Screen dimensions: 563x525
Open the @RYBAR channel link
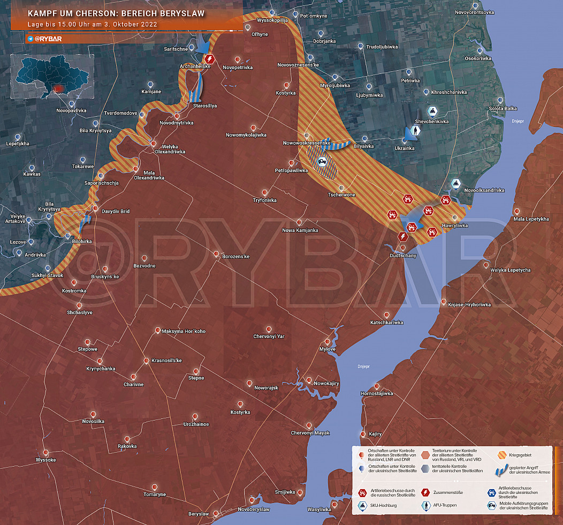coord(49,39)
